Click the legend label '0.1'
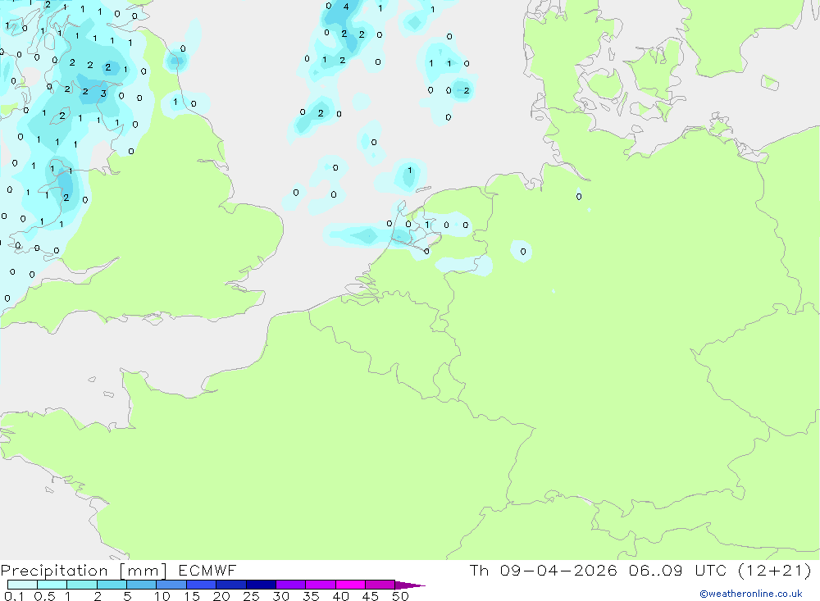The height and width of the screenshot is (601, 820). pos(14,596)
